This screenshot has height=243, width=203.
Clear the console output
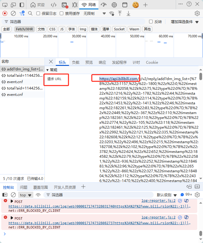pos(13,195)
